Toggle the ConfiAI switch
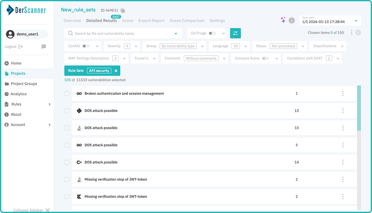The width and height of the screenshot is (372, 213). pos(86,46)
